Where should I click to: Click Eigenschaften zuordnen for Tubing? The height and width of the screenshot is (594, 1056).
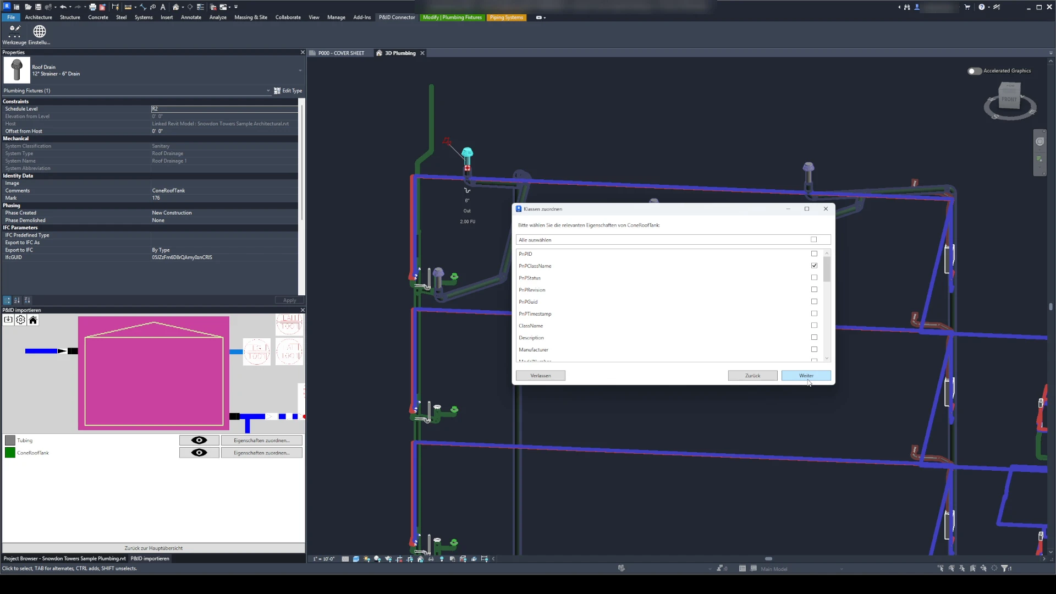pos(262,441)
